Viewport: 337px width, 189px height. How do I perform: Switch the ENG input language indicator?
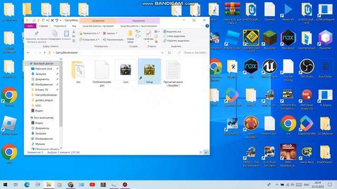(306, 184)
